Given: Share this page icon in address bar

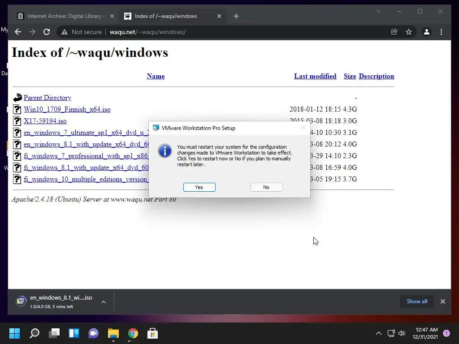Looking at the screenshot, I should point(394,32).
